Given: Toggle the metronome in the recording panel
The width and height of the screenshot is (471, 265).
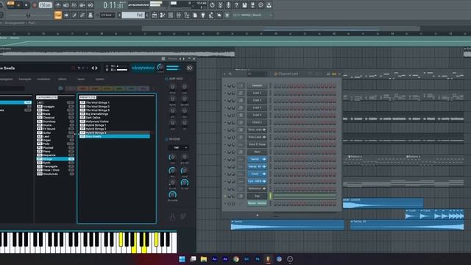Looking at the screenshot, I should coord(57,5).
